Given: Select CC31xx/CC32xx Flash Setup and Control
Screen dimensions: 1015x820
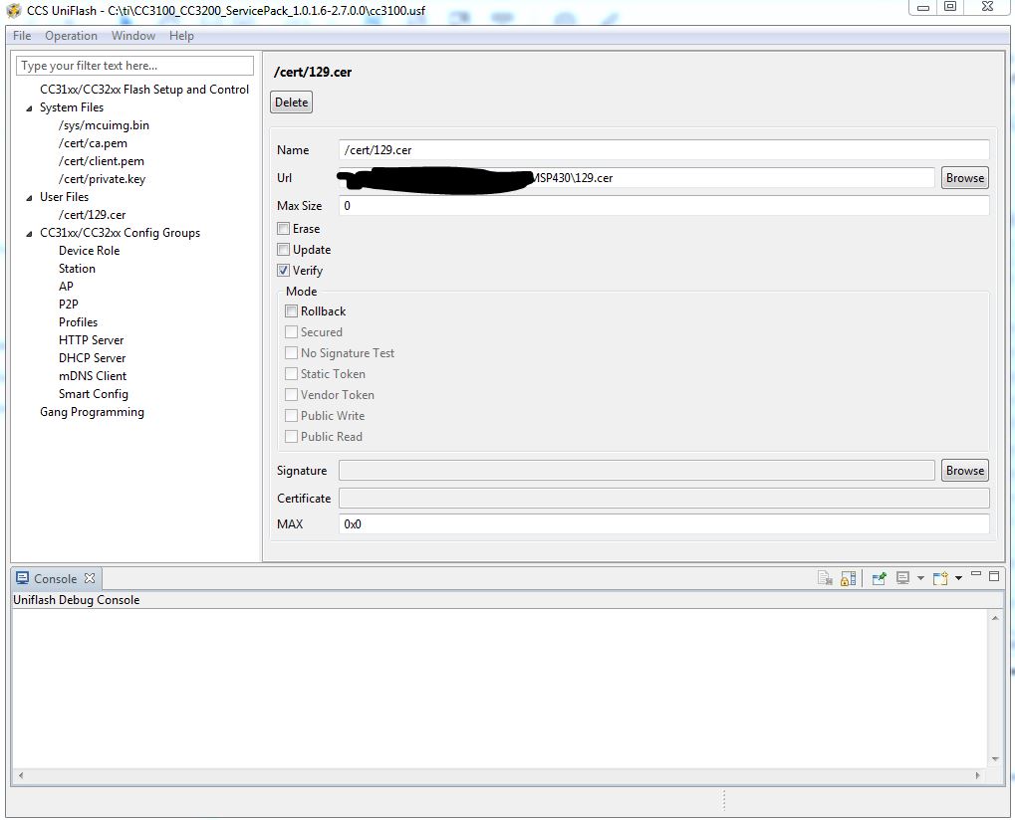Looking at the screenshot, I should click(x=144, y=90).
